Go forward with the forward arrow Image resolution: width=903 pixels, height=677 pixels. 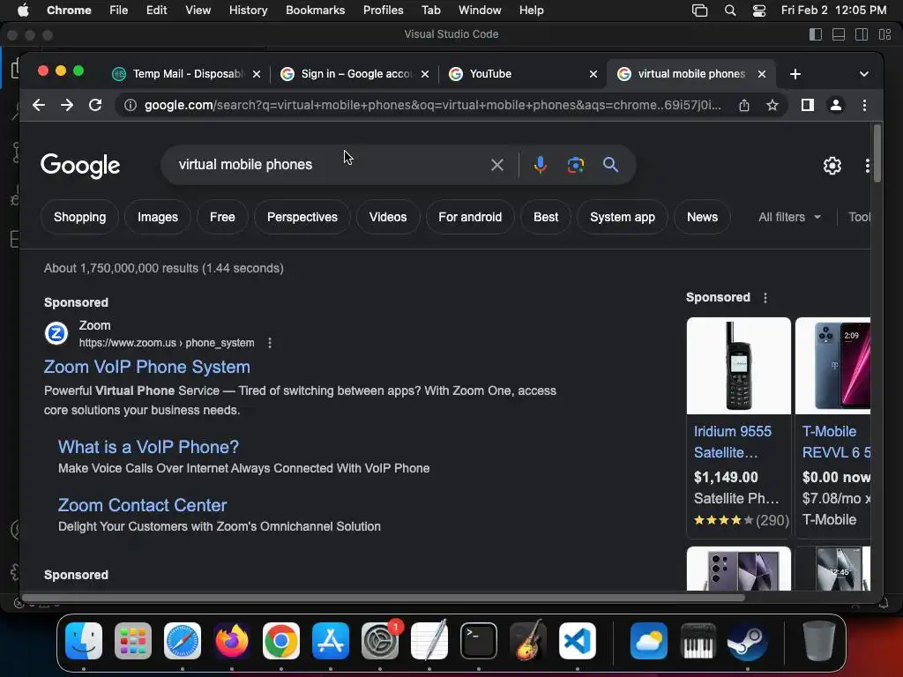point(67,105)
